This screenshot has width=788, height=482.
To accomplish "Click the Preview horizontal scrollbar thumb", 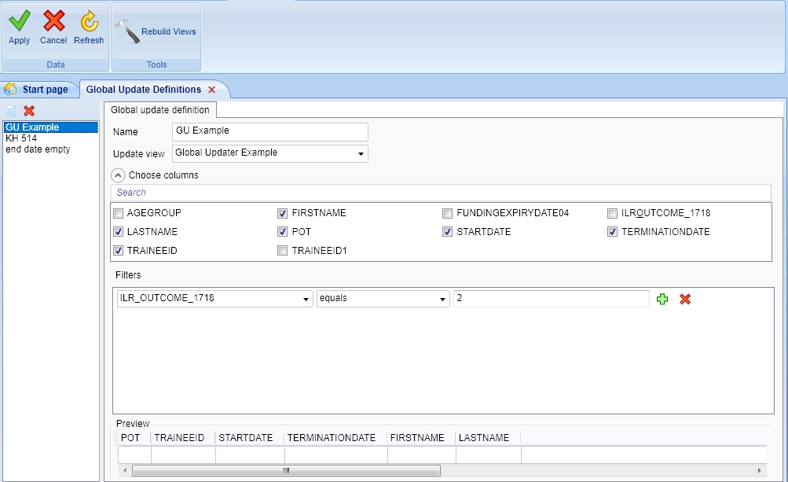I will tap(286, 470).
